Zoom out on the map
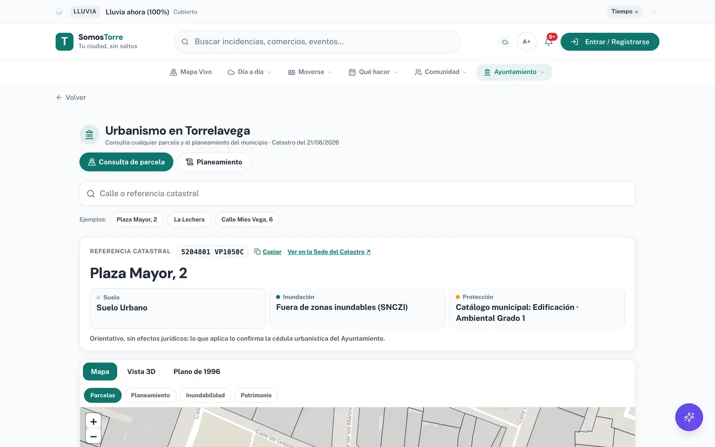The image size is (715, 447). point(93,437)
